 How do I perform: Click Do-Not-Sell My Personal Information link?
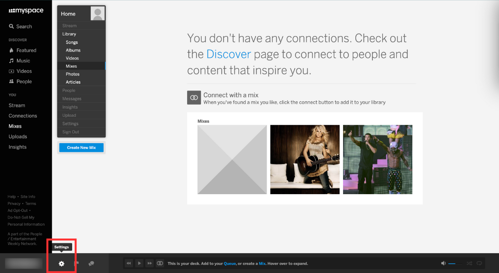[x=26, y=221]
